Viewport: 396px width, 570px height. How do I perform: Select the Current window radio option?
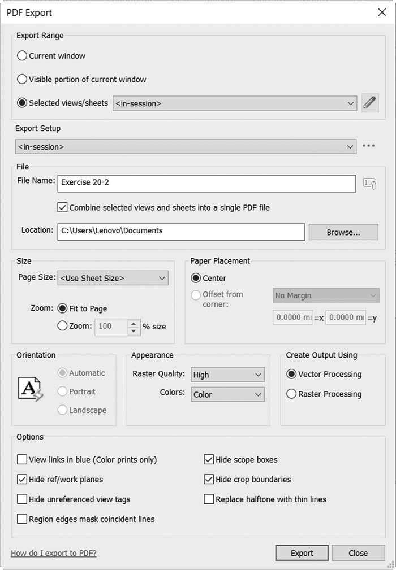(x=22, y=55)
